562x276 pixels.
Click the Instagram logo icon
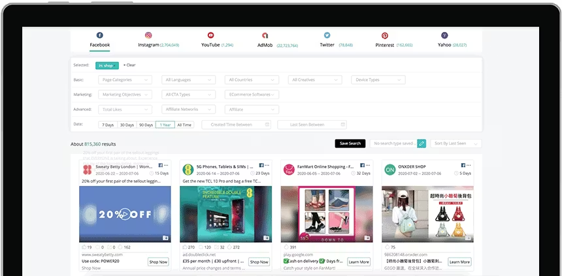[148, 35]
